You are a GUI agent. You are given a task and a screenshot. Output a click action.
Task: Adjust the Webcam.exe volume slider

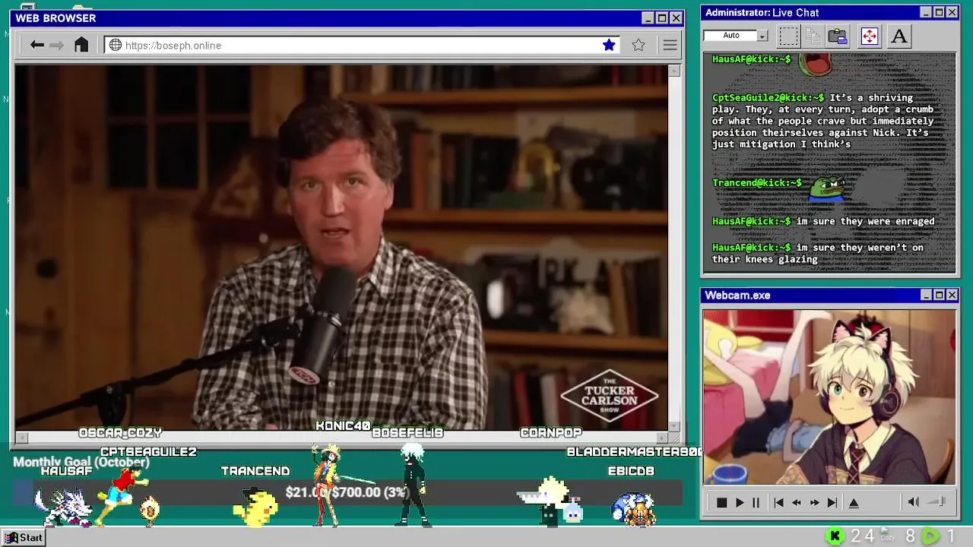click(937, 501)
